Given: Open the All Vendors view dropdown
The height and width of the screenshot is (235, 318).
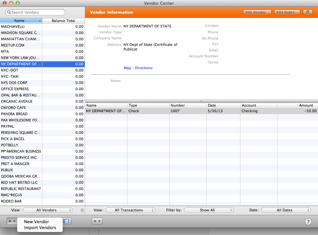Looking at the screenshot, I should point(48,210).
